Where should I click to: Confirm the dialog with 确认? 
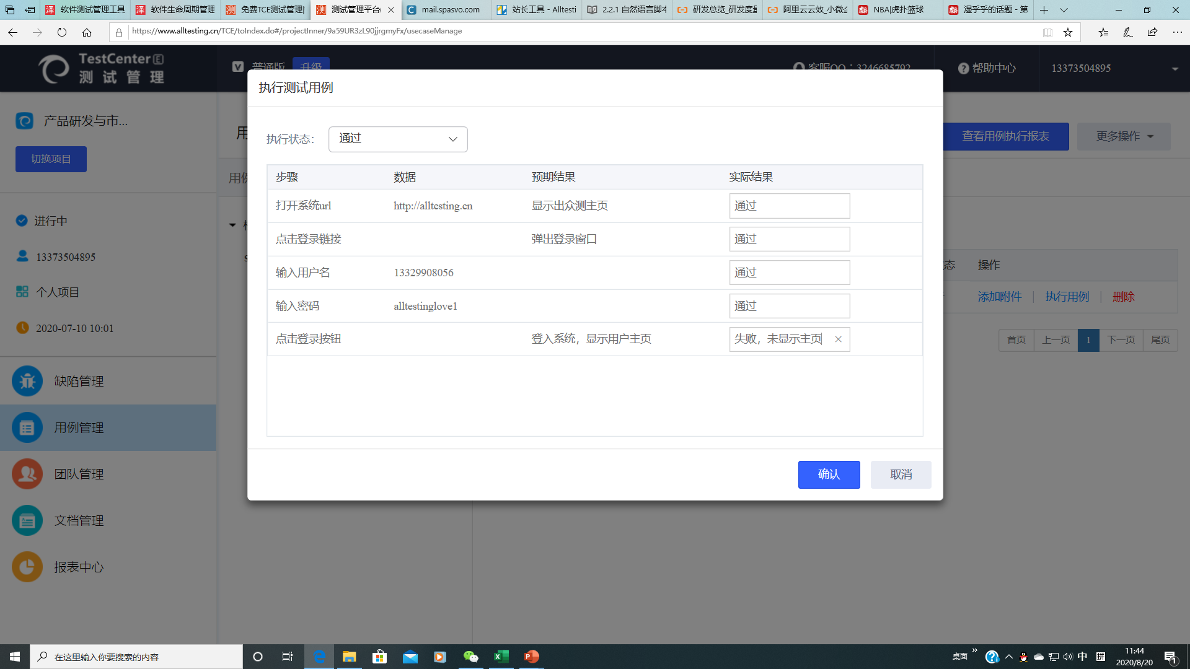tap(829, 474)
